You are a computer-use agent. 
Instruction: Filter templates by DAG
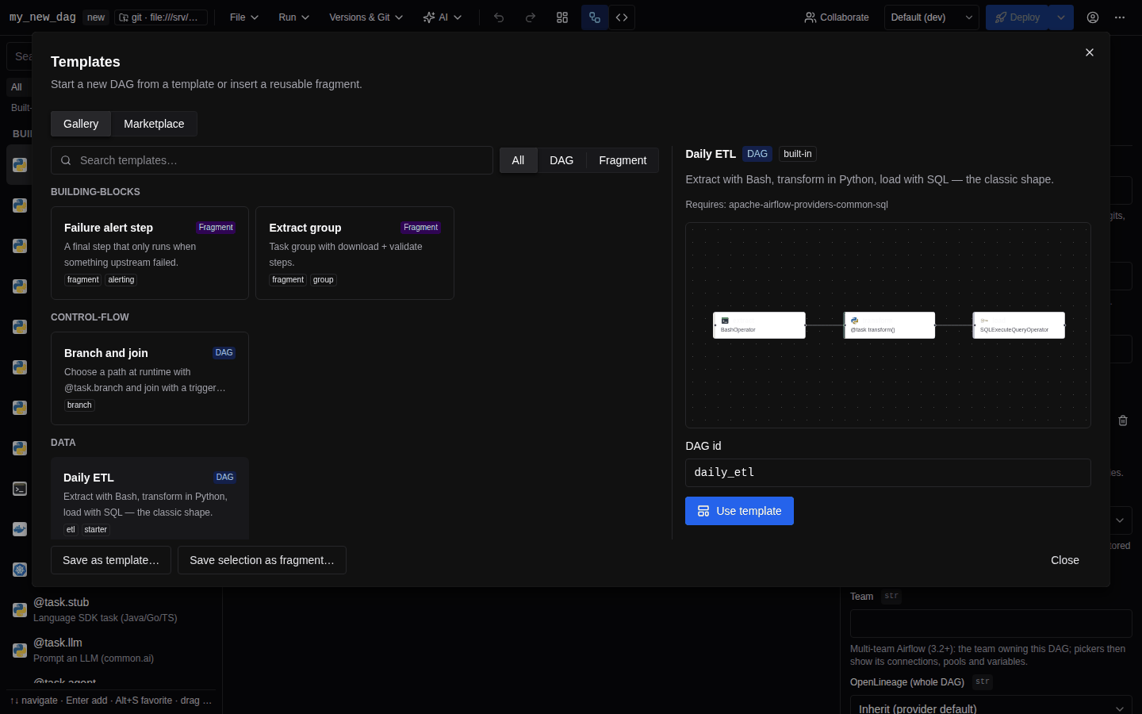pyautogui.click(x=561, y=160)
